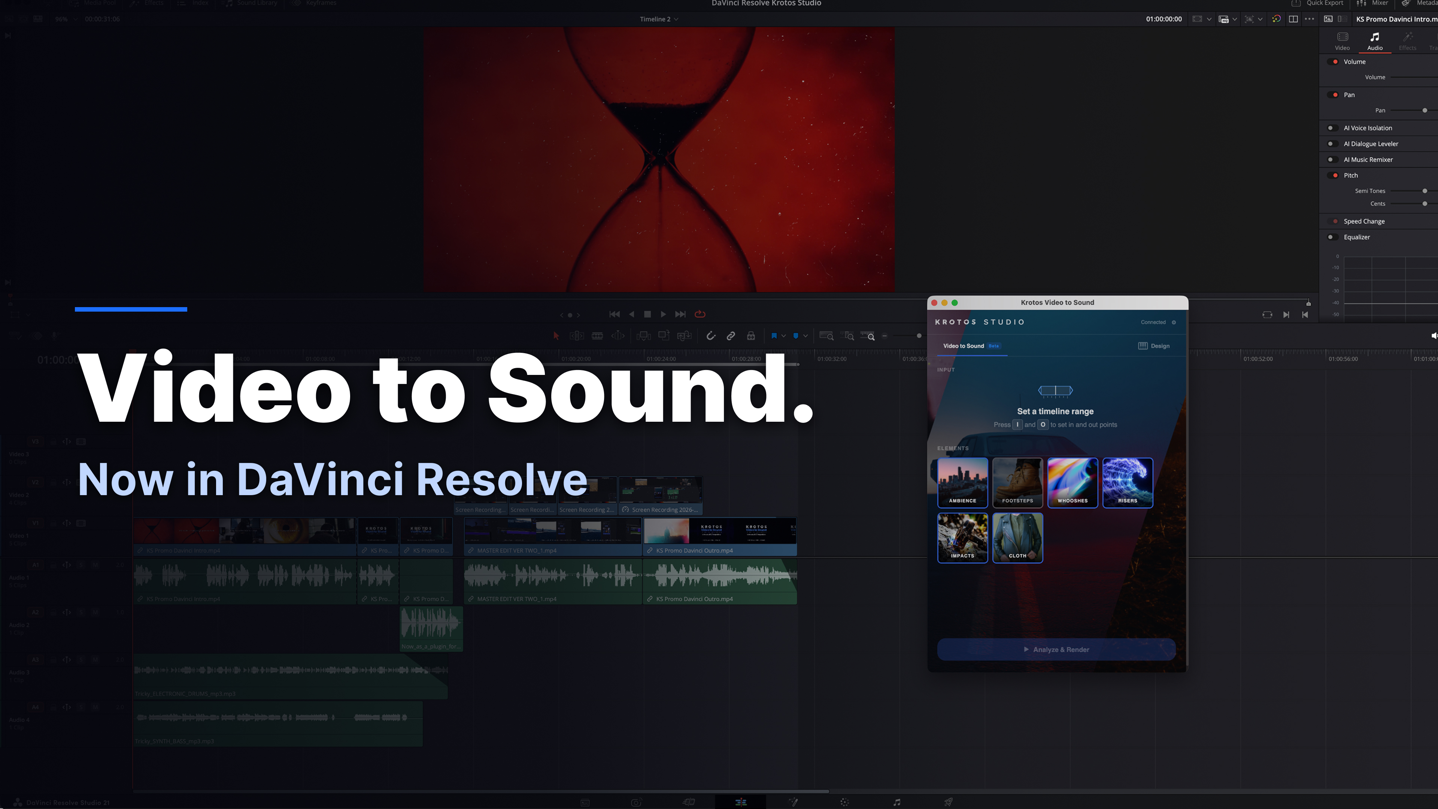Image resolution: width=1438 pixels, height=809 pixels.
Task: Select the Risers element thumbnail
Action: (x=1128, y=483)
